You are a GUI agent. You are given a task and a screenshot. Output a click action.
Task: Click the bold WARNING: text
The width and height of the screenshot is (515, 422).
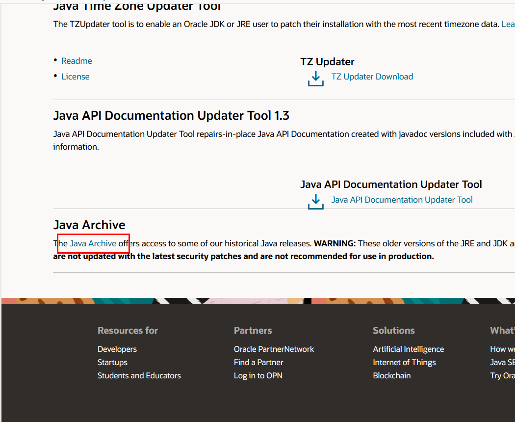pyautogui.click(x=335, y=243)
